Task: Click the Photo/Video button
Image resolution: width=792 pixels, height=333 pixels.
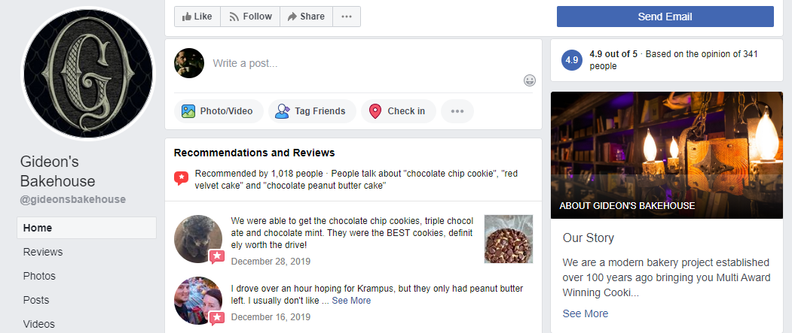Action: pos(219,111)
